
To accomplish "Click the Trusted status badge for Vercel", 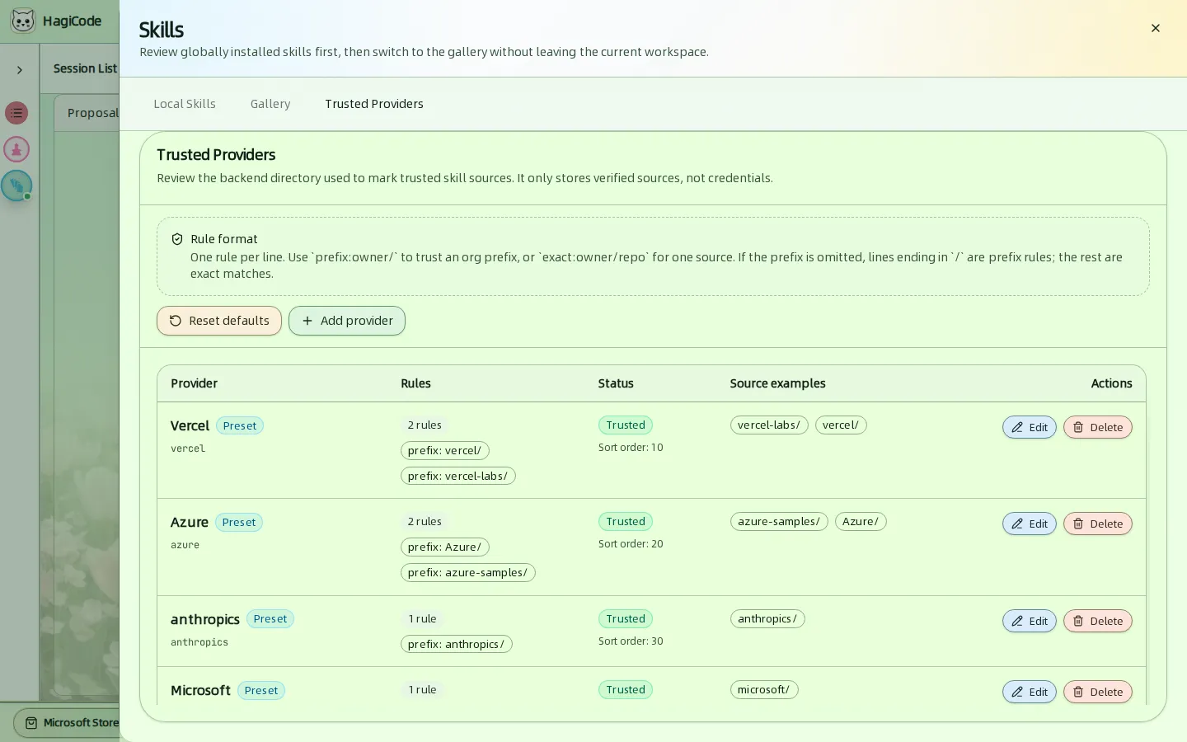I will pos(626,425).
